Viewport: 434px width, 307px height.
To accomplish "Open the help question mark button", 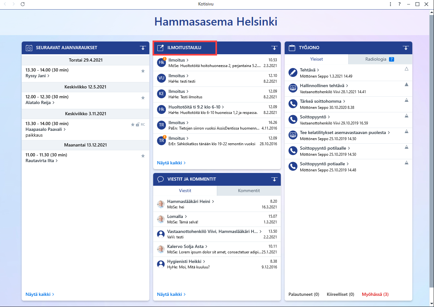I will [399, 4].
